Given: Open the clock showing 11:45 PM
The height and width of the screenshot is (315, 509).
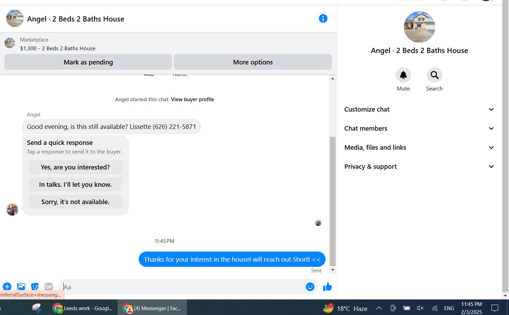Looking at the screenshot, I should click(x=472, y=308).
